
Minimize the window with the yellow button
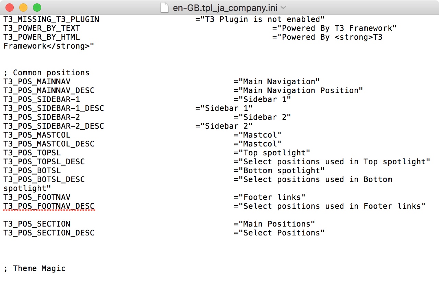[23, 7]
